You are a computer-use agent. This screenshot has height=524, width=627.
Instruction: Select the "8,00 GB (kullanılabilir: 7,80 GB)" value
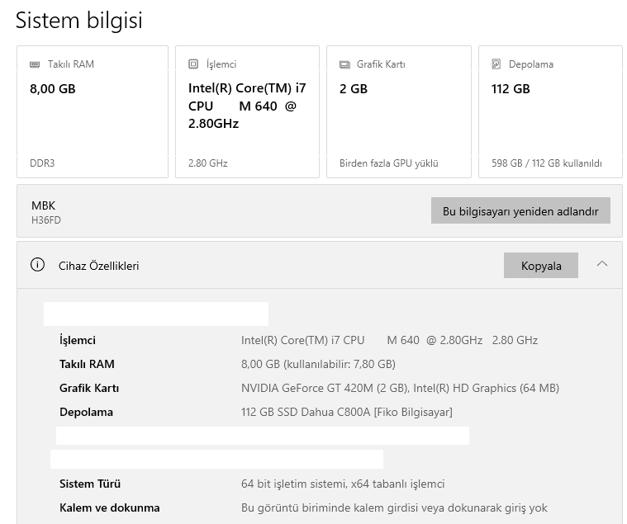coord(318,364)
